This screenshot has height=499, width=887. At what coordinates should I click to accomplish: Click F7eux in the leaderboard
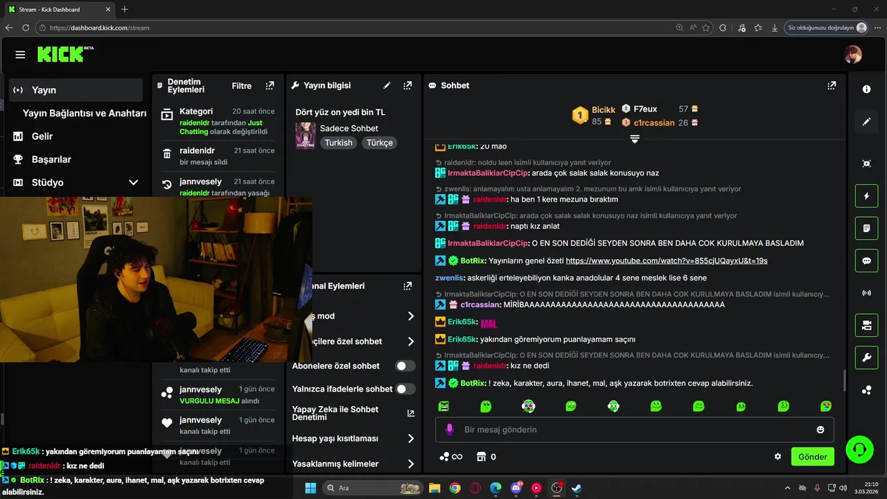[x=645, y=109]
